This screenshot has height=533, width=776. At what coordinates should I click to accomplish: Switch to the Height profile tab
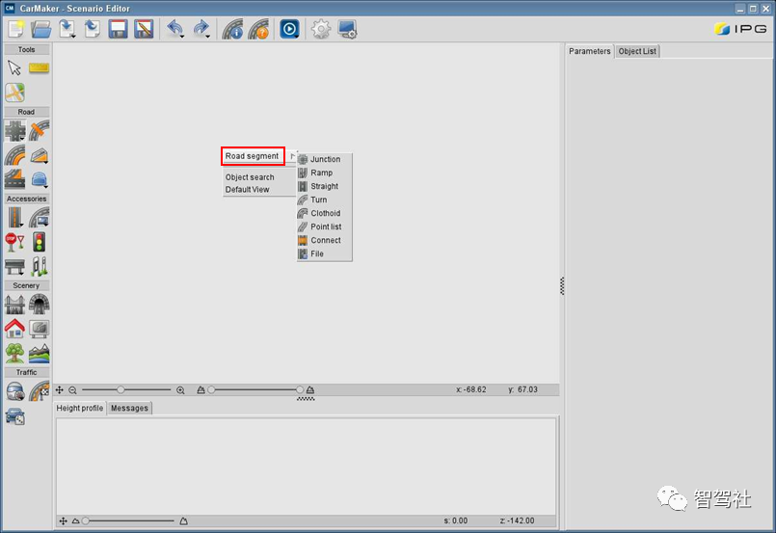point(80,408)
